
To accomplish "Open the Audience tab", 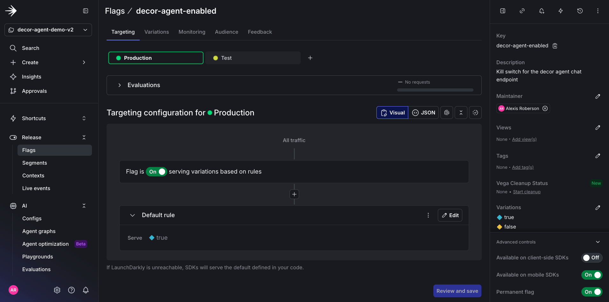I will (x=227, y=32).
